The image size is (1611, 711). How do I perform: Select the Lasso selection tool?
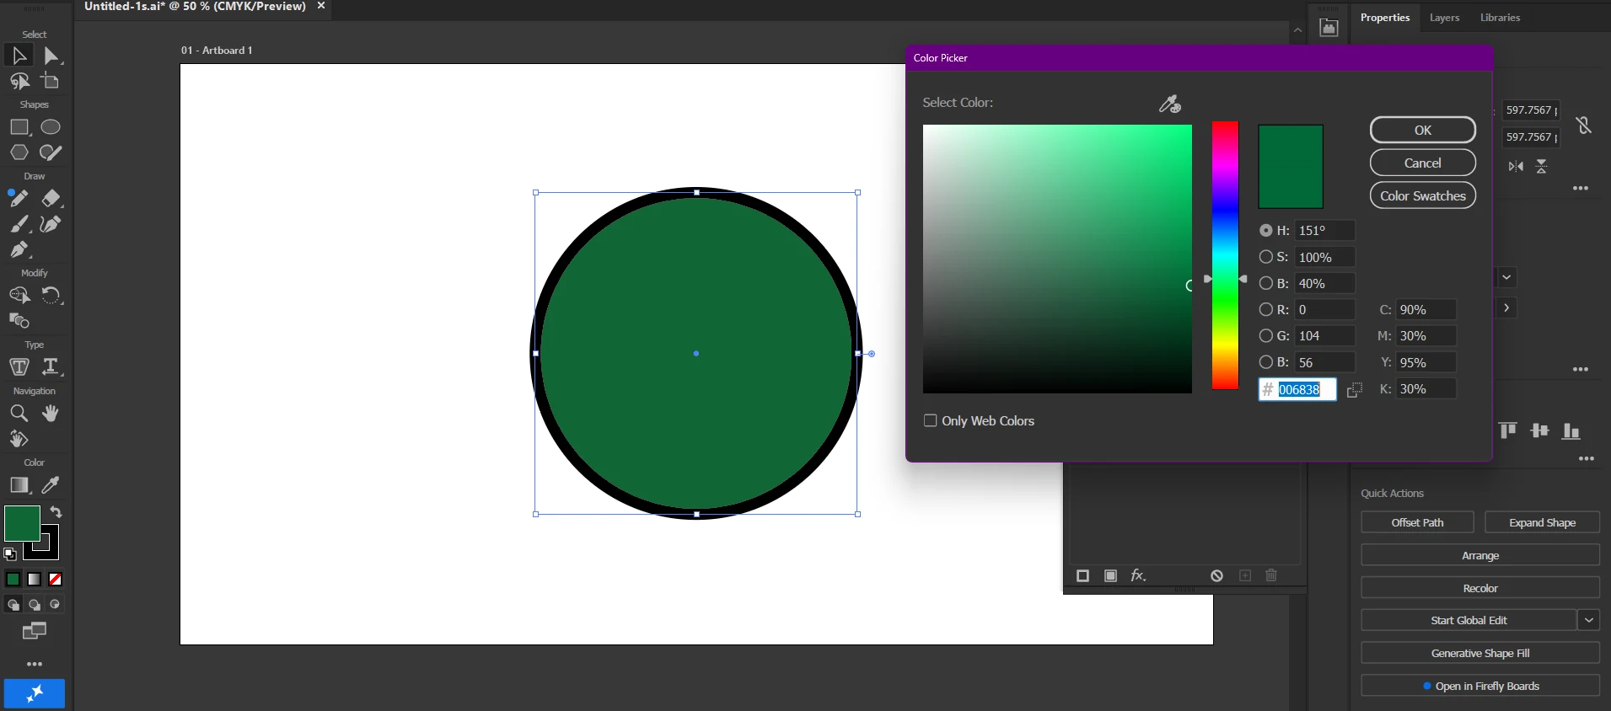pos(19,81)
